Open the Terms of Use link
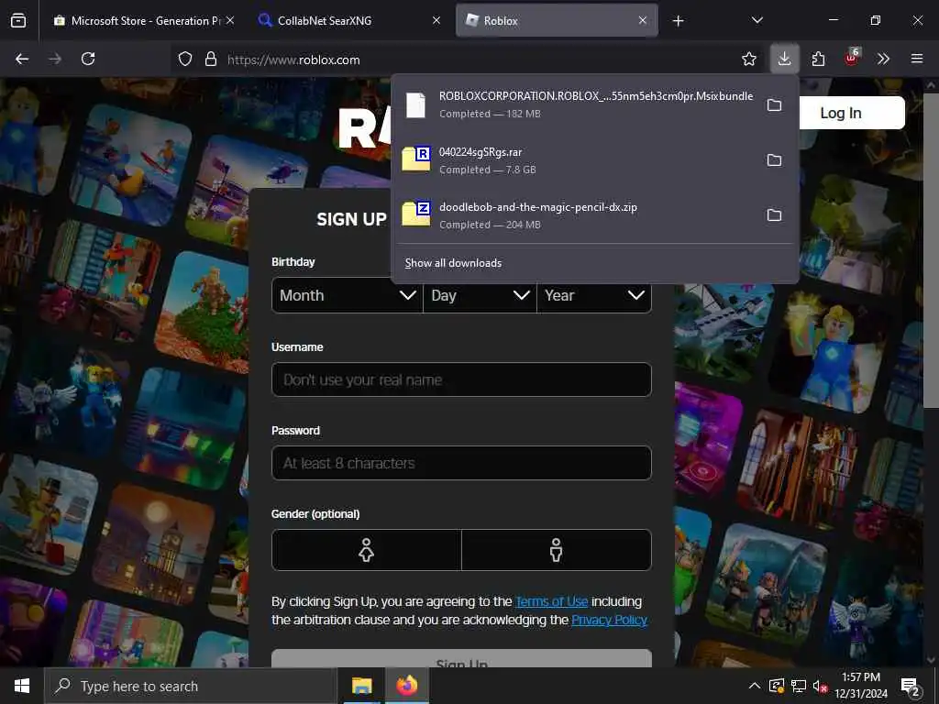This screenshot has height=704, width=939. pos(551,601)
